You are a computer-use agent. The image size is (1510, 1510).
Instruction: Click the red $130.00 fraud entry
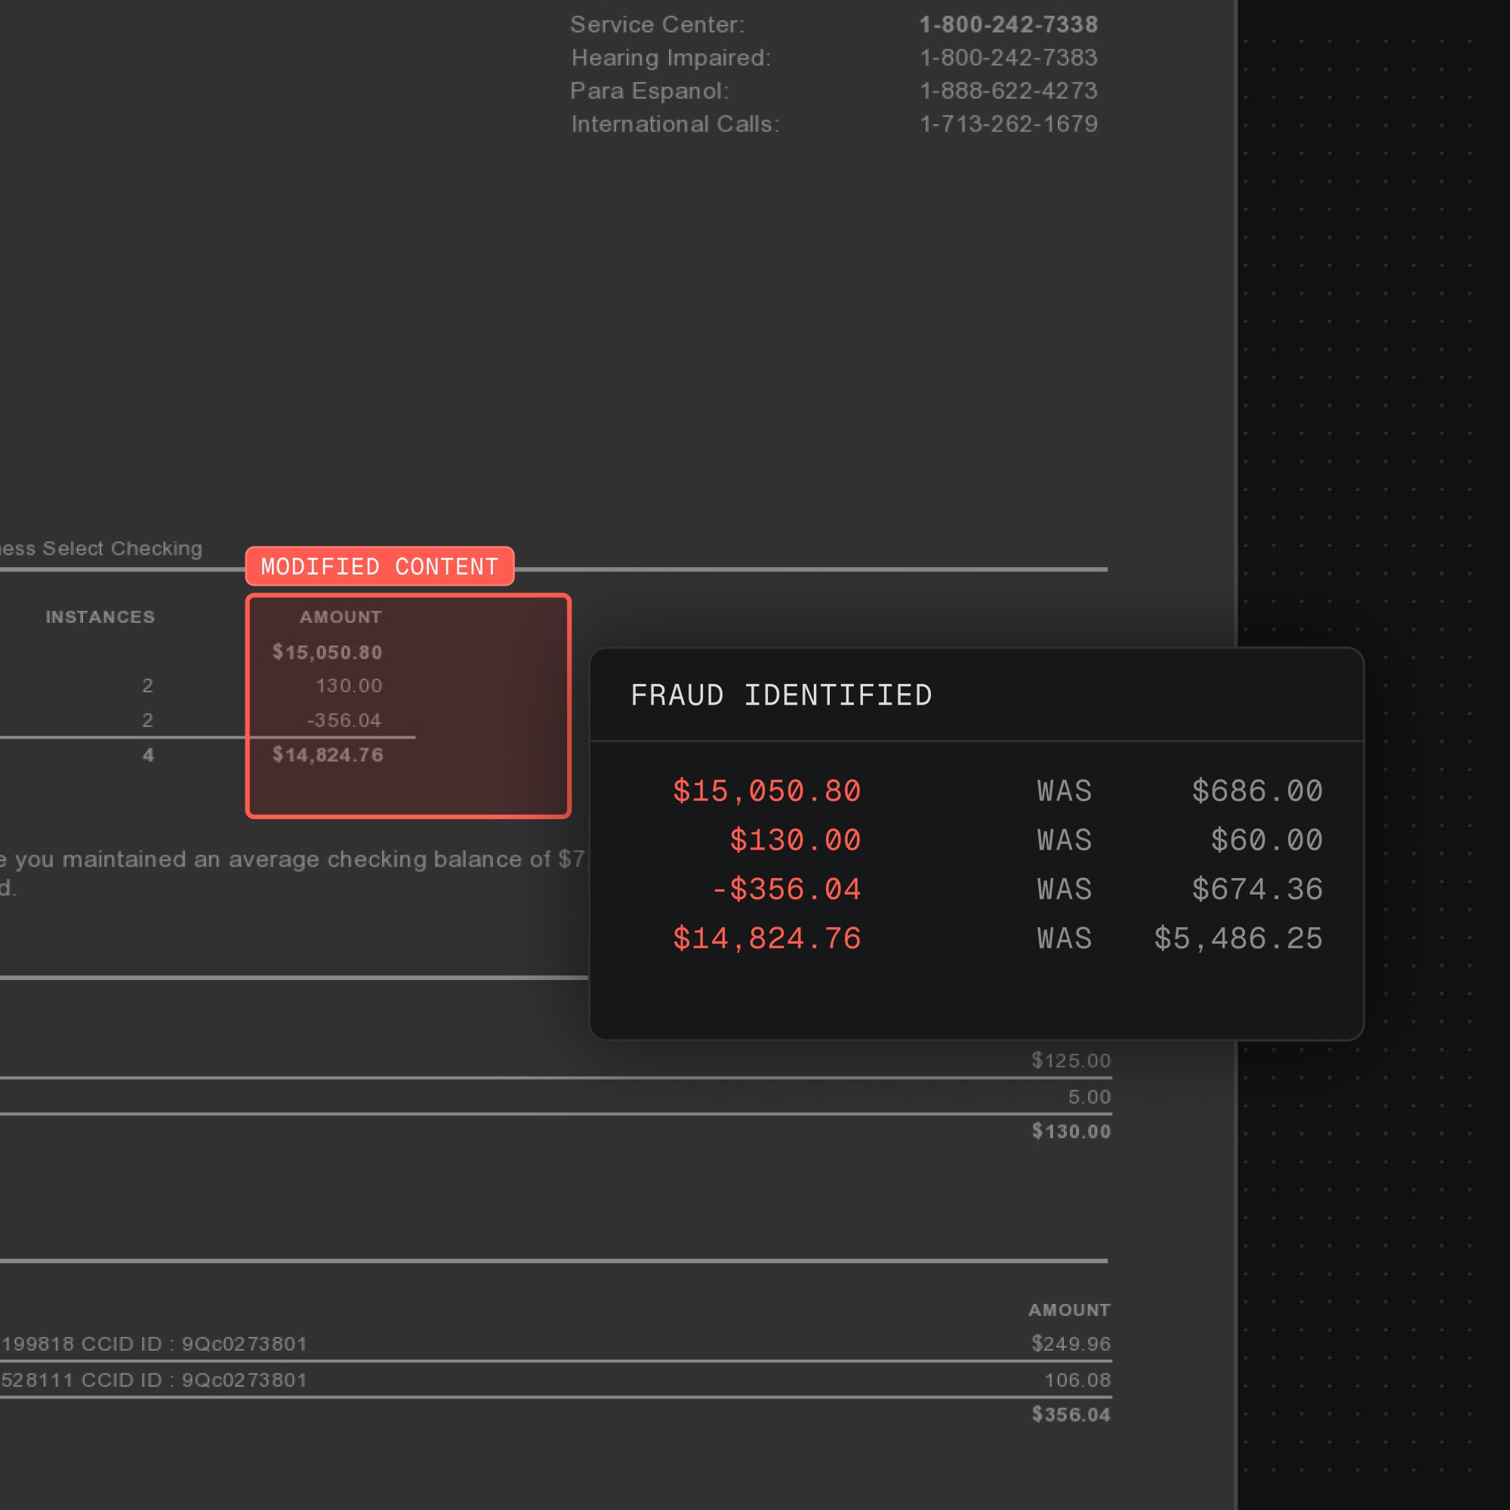(x=794, y=840)
